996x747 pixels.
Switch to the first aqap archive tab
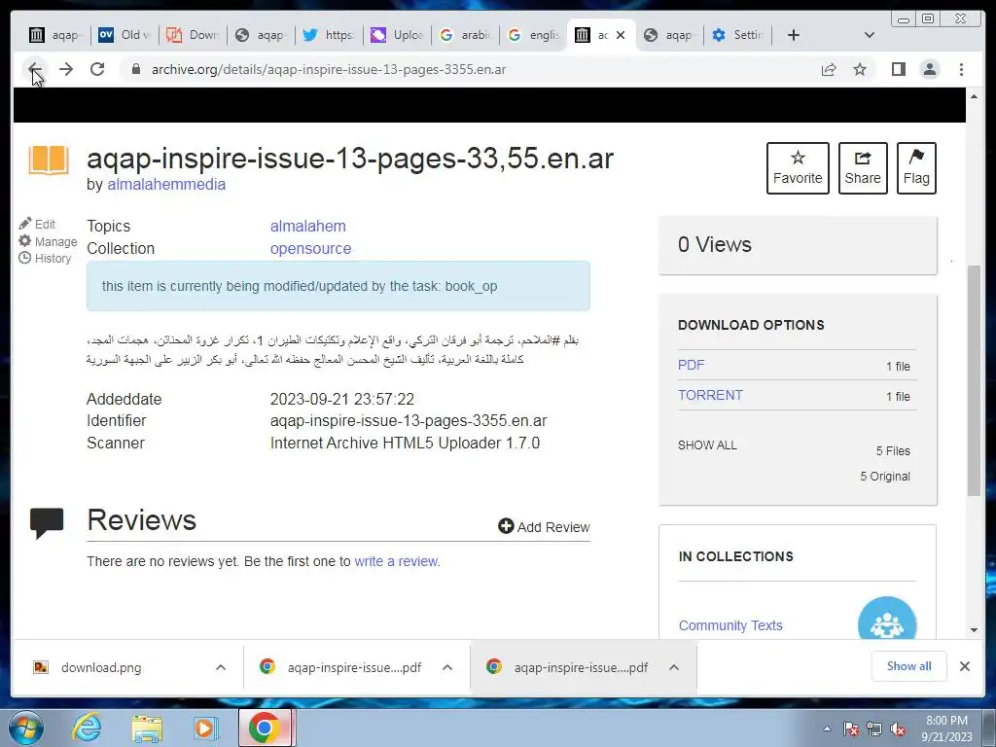(x=55, y=35)
